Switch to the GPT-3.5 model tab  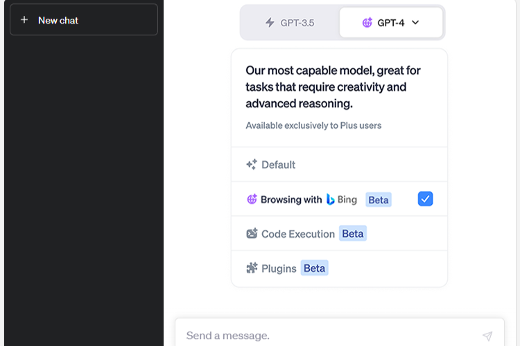click(290, 23)
